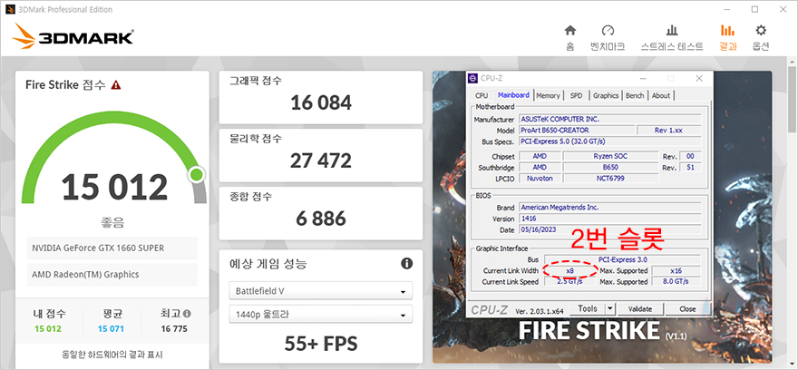Click the Chipset Ryzen SOC field
The height and width of the screenshot is (370, 798).
tap(610, 156)
